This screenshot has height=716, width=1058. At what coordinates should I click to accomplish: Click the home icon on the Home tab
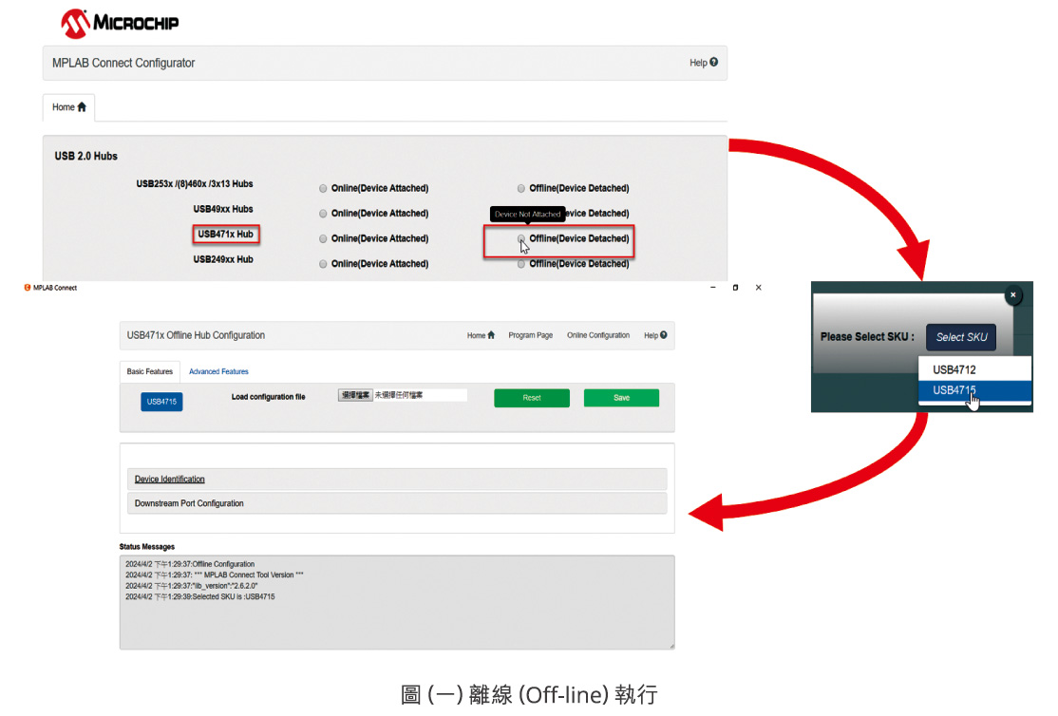[x=81, y=107]
